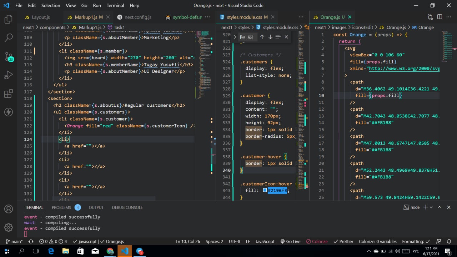Open the color picker swatch for #2196f3
457x257 pixels.
pyautogui.click(x=265, y=190)
